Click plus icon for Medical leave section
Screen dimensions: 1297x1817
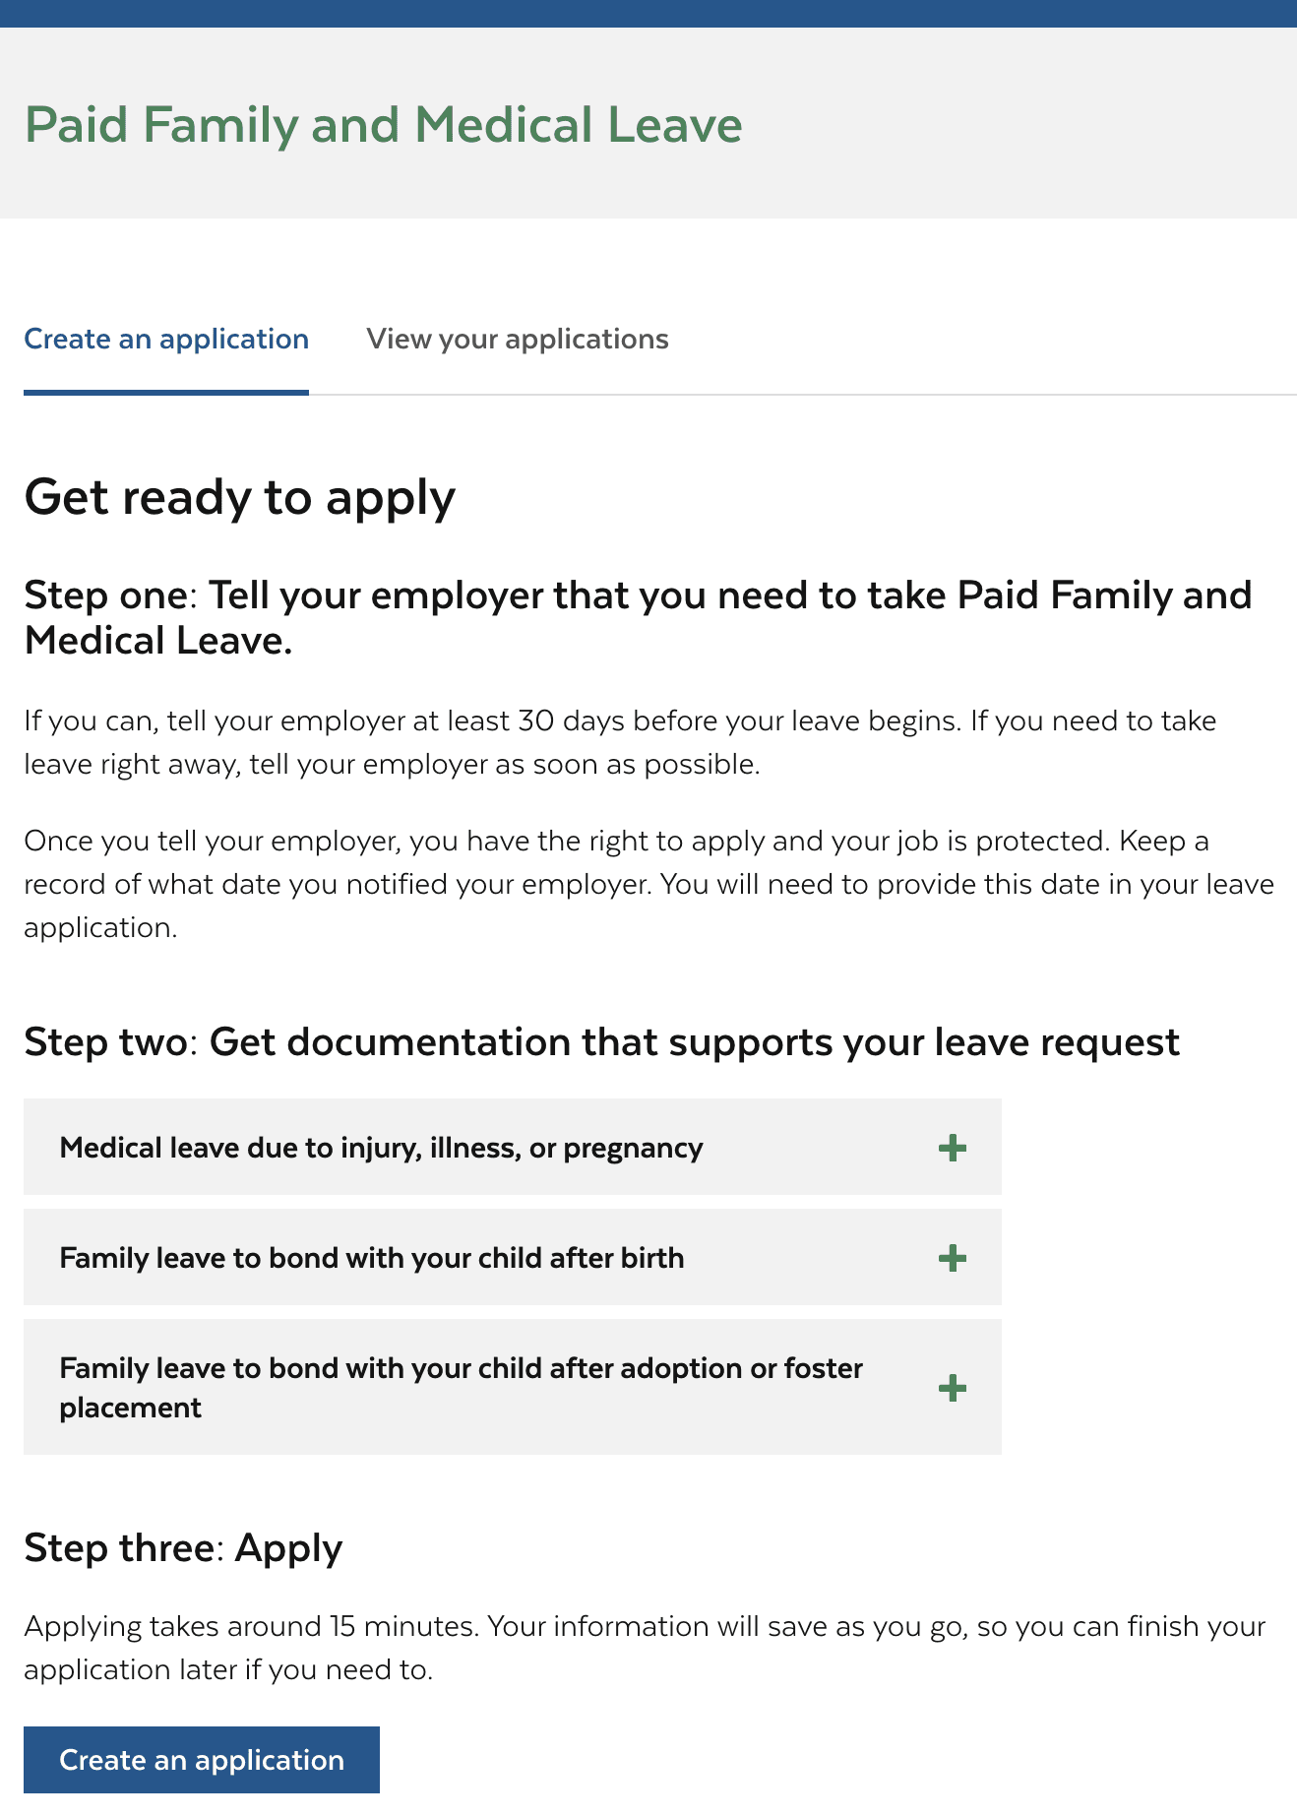952,1148
